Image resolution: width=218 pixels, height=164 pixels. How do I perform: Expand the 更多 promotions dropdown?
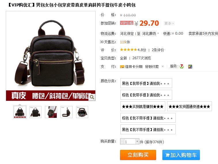coord(169,23)
